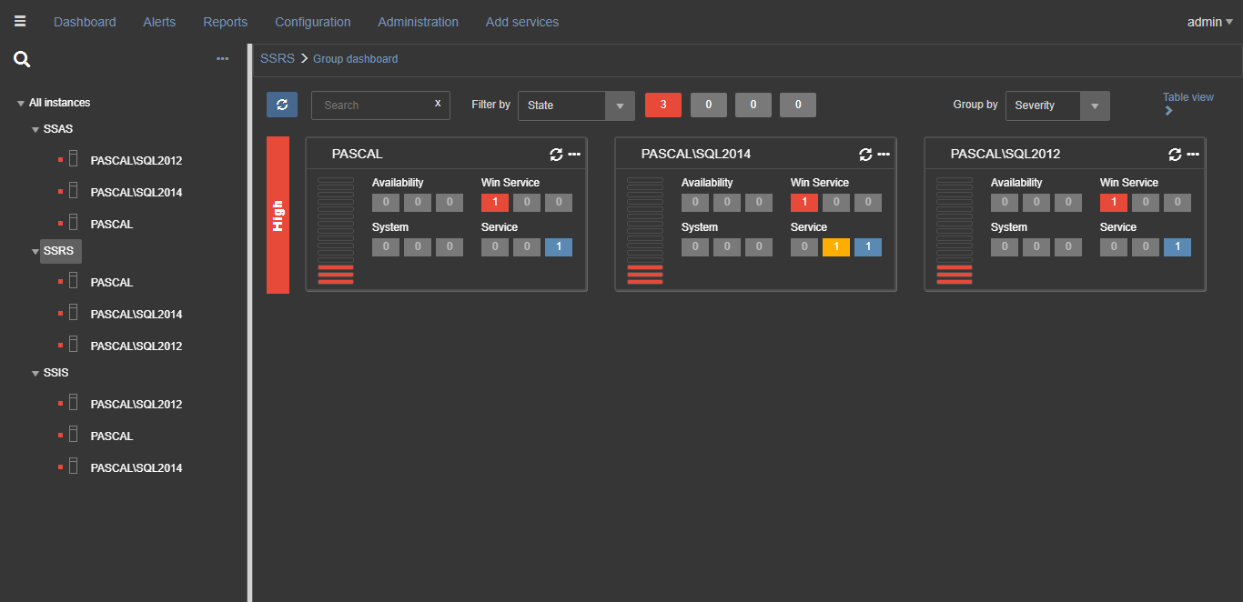Image resolution: width=1243 pixels, height=602 pixels.
Task: Open the Reports menu
Action: click(x=225, y=22)
